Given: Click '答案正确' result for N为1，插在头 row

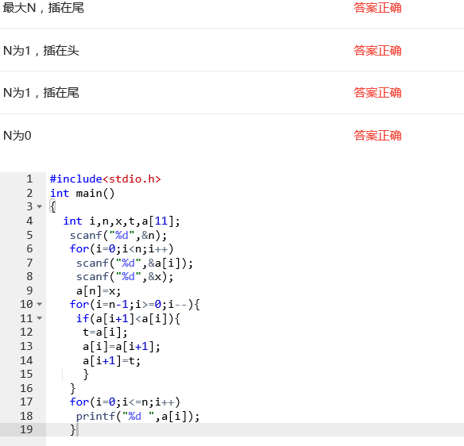Looking at the screenshot, I should click(x=377, y=51).
